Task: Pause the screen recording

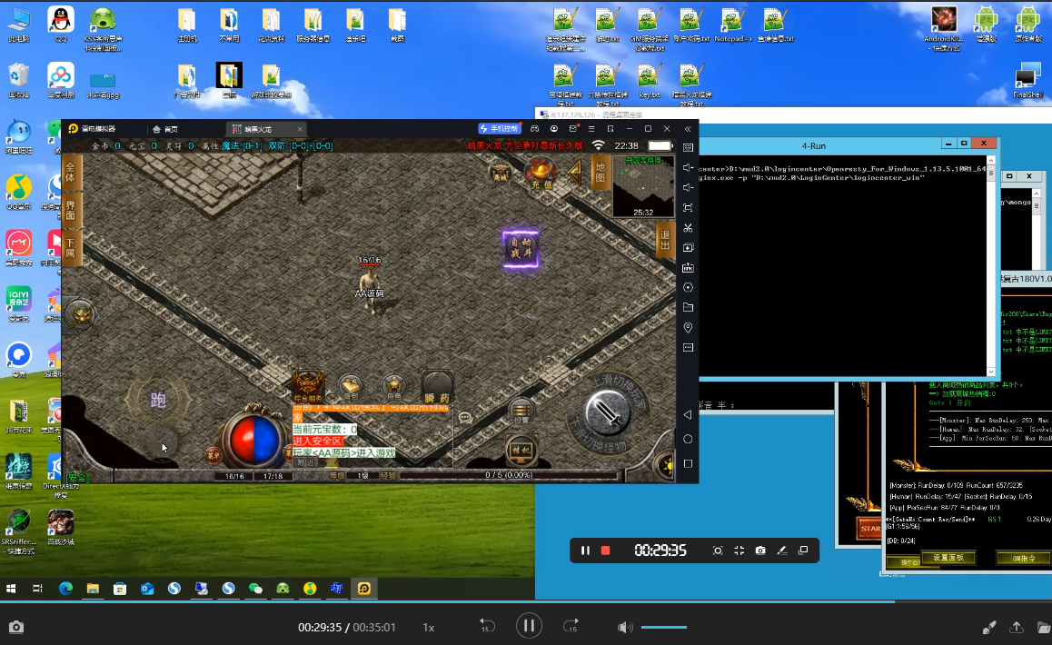Action: (x=585, y=551)
